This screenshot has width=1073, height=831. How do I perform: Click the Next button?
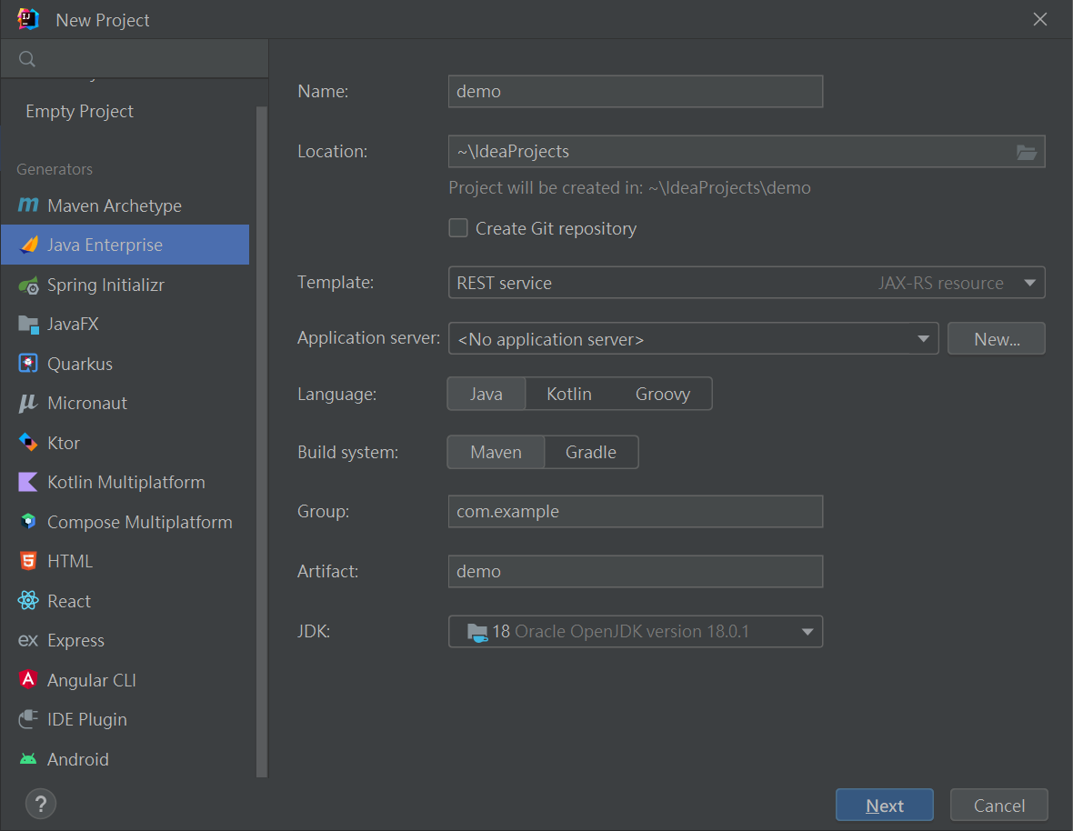click(884, 806)
